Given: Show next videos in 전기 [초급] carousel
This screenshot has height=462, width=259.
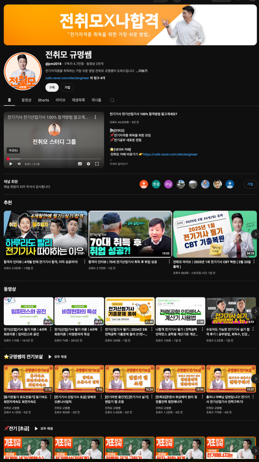Looking at the screenshot, I should 255,450.
